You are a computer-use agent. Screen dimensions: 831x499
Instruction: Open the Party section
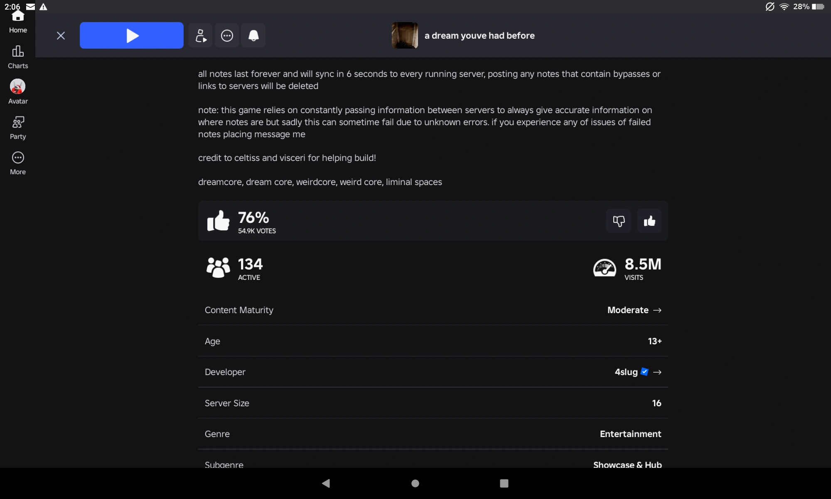pyautogui.click(x=18, y=128)
